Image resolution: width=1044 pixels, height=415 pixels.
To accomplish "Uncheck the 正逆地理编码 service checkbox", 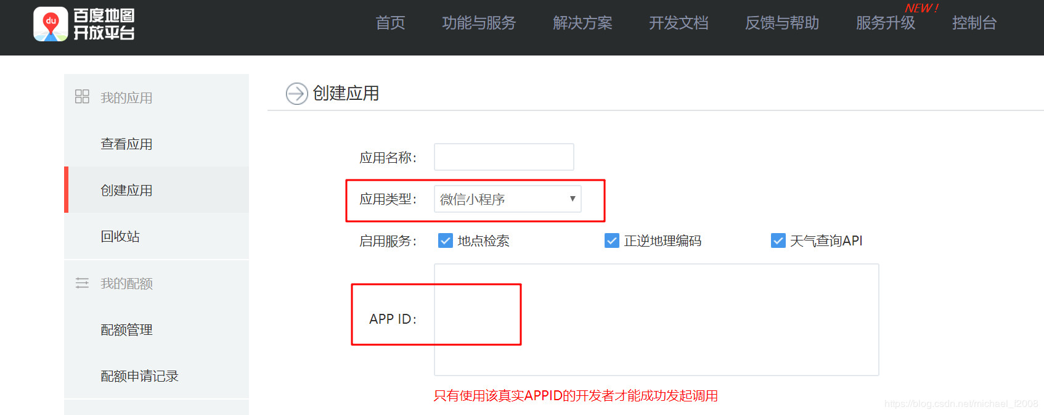I will (x=612, y=240).
